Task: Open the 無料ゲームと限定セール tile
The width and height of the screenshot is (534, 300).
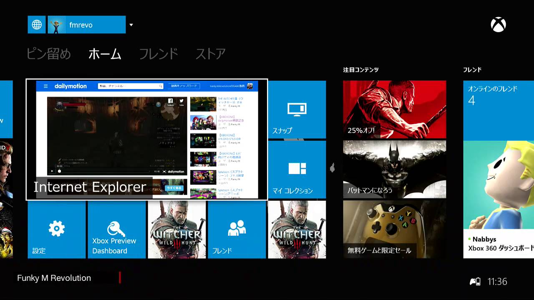Action: [395, 230]
